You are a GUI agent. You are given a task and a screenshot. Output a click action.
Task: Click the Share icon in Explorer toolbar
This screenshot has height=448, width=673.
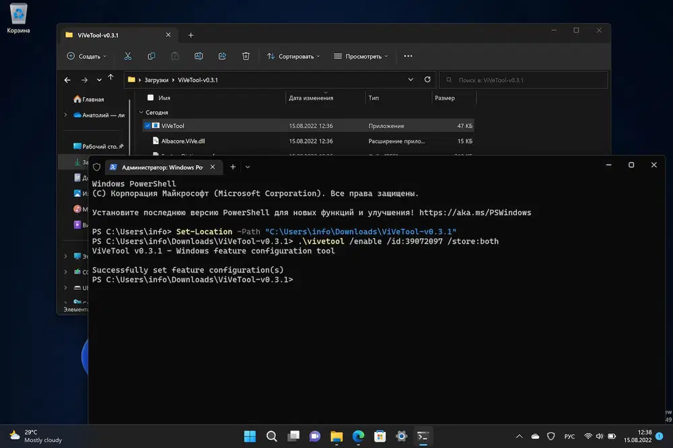[222, 57]
